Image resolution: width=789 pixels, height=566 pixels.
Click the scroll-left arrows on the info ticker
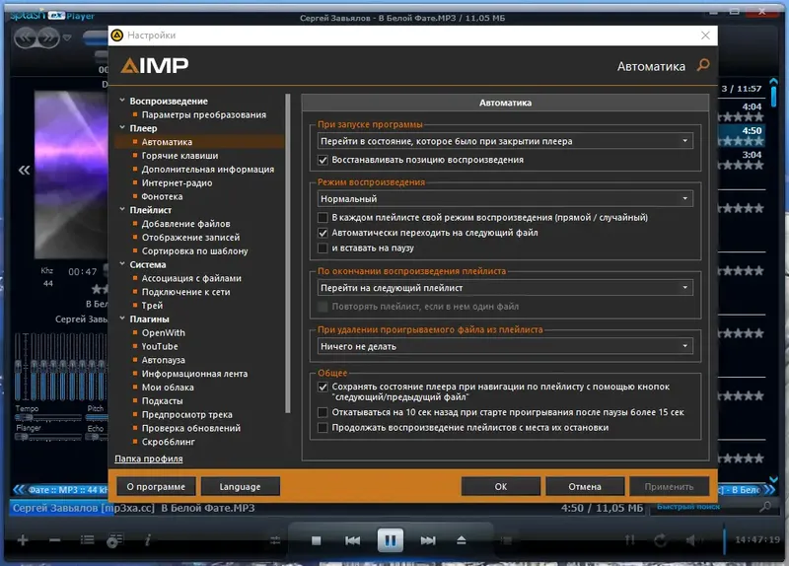[19, 489]
